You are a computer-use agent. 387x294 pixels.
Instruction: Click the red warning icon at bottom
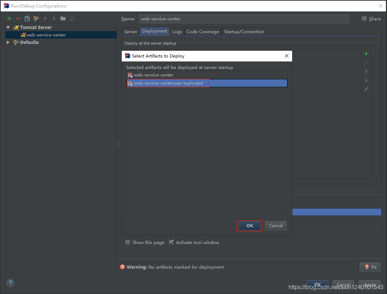click(122, 267)
